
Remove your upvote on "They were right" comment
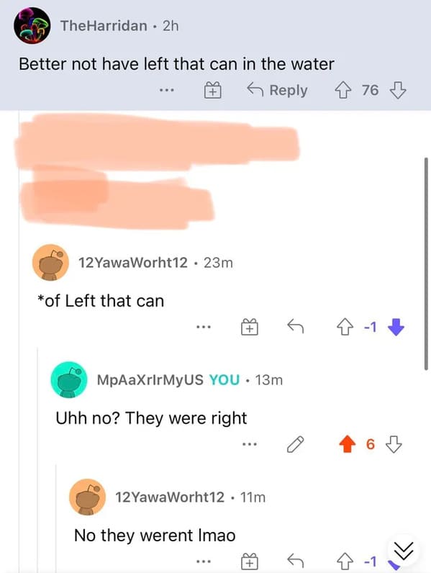tap(347, 444)
